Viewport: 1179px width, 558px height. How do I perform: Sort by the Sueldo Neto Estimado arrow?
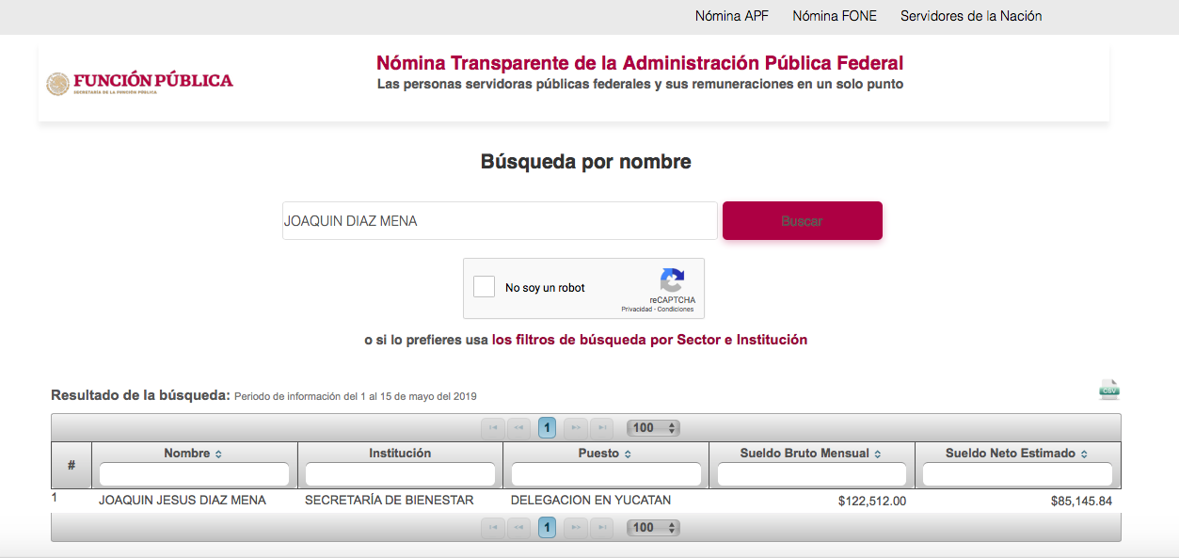click(1084, 454)
